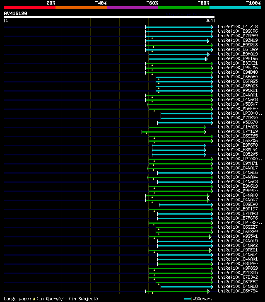Select the UniRef100_B9F6F0 label
This screenshot has height=302, width=265.
tap(238, 145)
